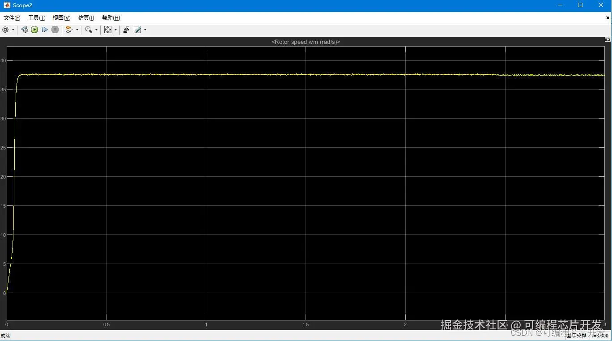Click the T=3.000 time readout in status bar
Viewport: 612px width, 341px height.
(x=599, y=336)
